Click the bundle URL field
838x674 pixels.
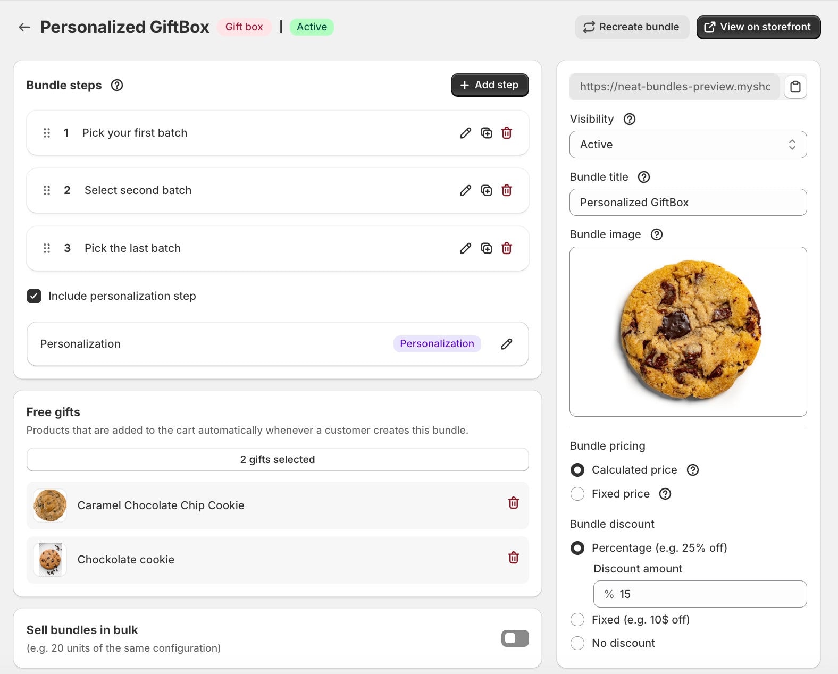click(674, 87)
